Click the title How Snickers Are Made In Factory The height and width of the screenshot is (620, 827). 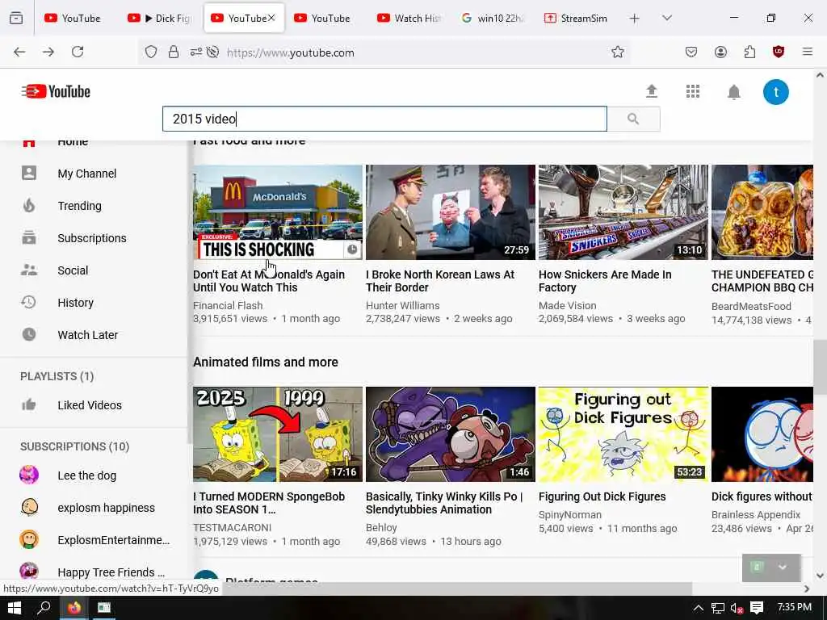[605, 281]
